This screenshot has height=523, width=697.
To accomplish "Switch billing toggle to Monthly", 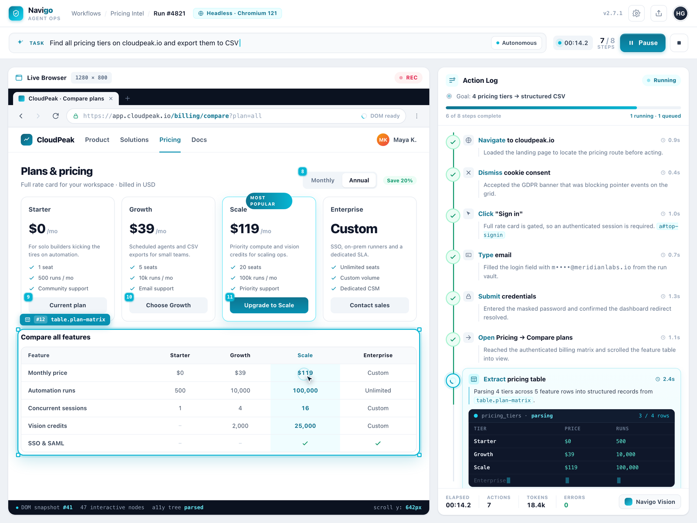I will tap(323, 180).
